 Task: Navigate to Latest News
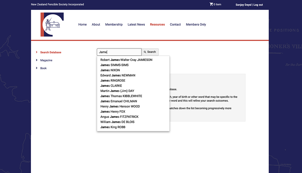point(136,24)
